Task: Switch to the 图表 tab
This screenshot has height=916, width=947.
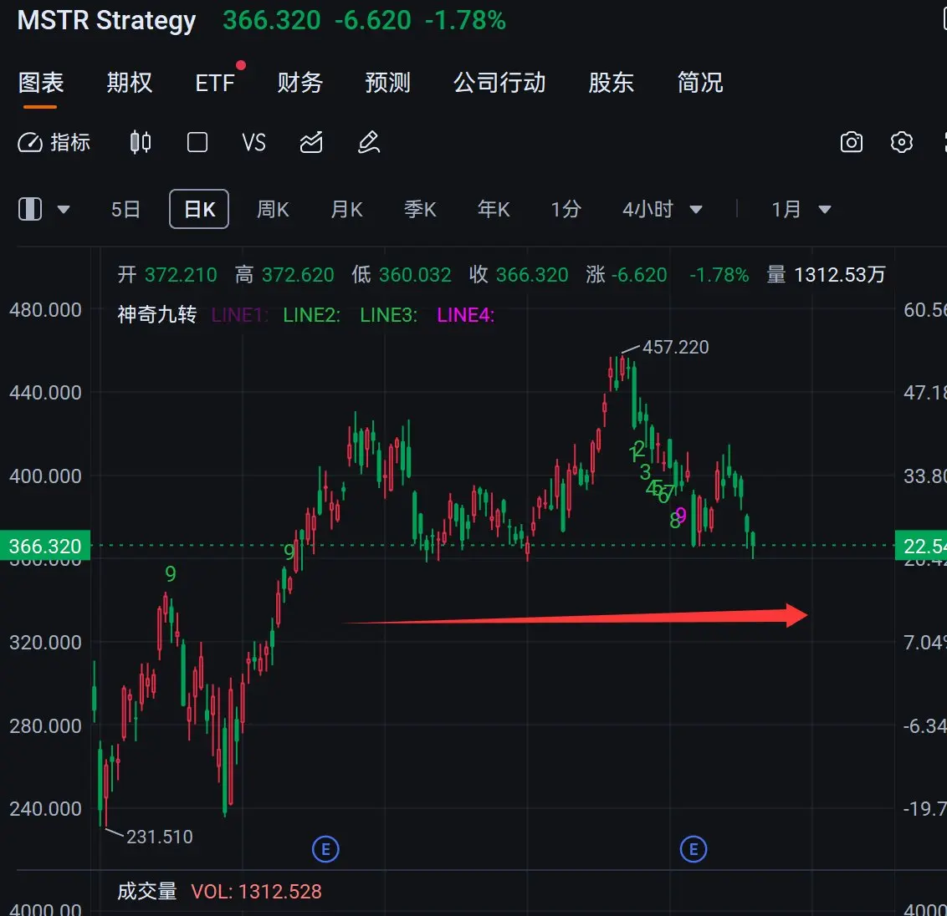Action: [x=40, y=83]
